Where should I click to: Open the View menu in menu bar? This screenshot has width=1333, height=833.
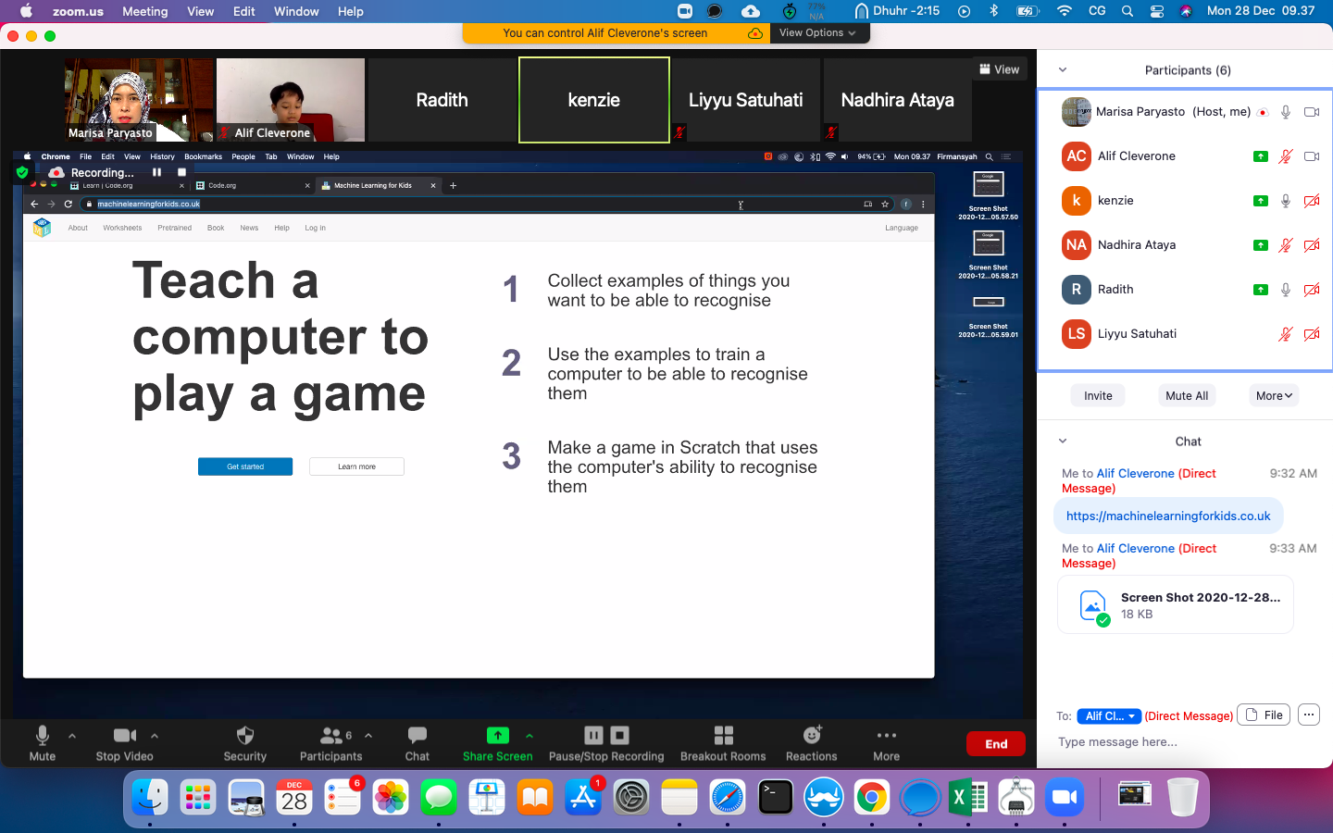click(x=201, y=11)
